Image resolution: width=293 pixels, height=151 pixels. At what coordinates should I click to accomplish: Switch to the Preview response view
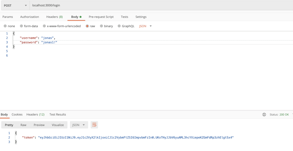(x=39, y=125)
